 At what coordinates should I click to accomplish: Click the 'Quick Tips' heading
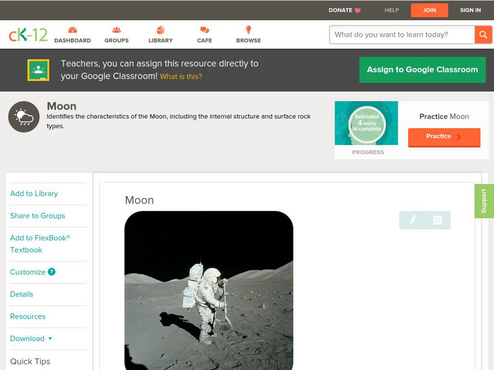point(30,361)
